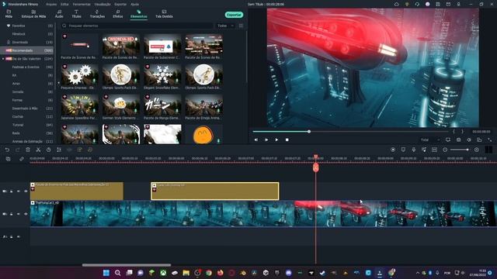Open the Efeitos tab
The height and width of the screenshot is (279, 497).
[118, 14]
